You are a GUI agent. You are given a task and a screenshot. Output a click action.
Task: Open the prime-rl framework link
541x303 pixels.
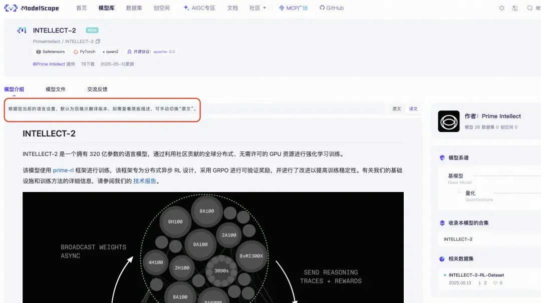tap(63, 170)
